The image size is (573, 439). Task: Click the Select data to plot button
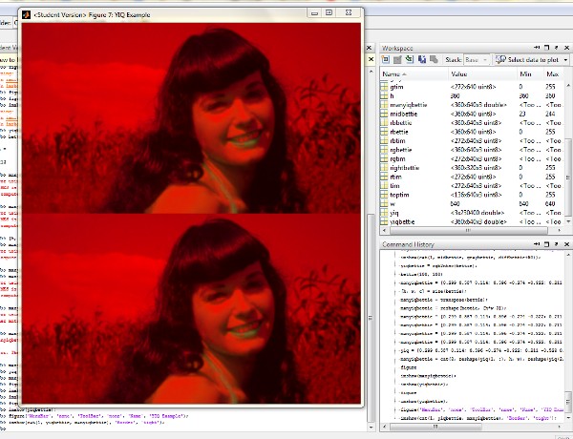(x=528, y=59)
